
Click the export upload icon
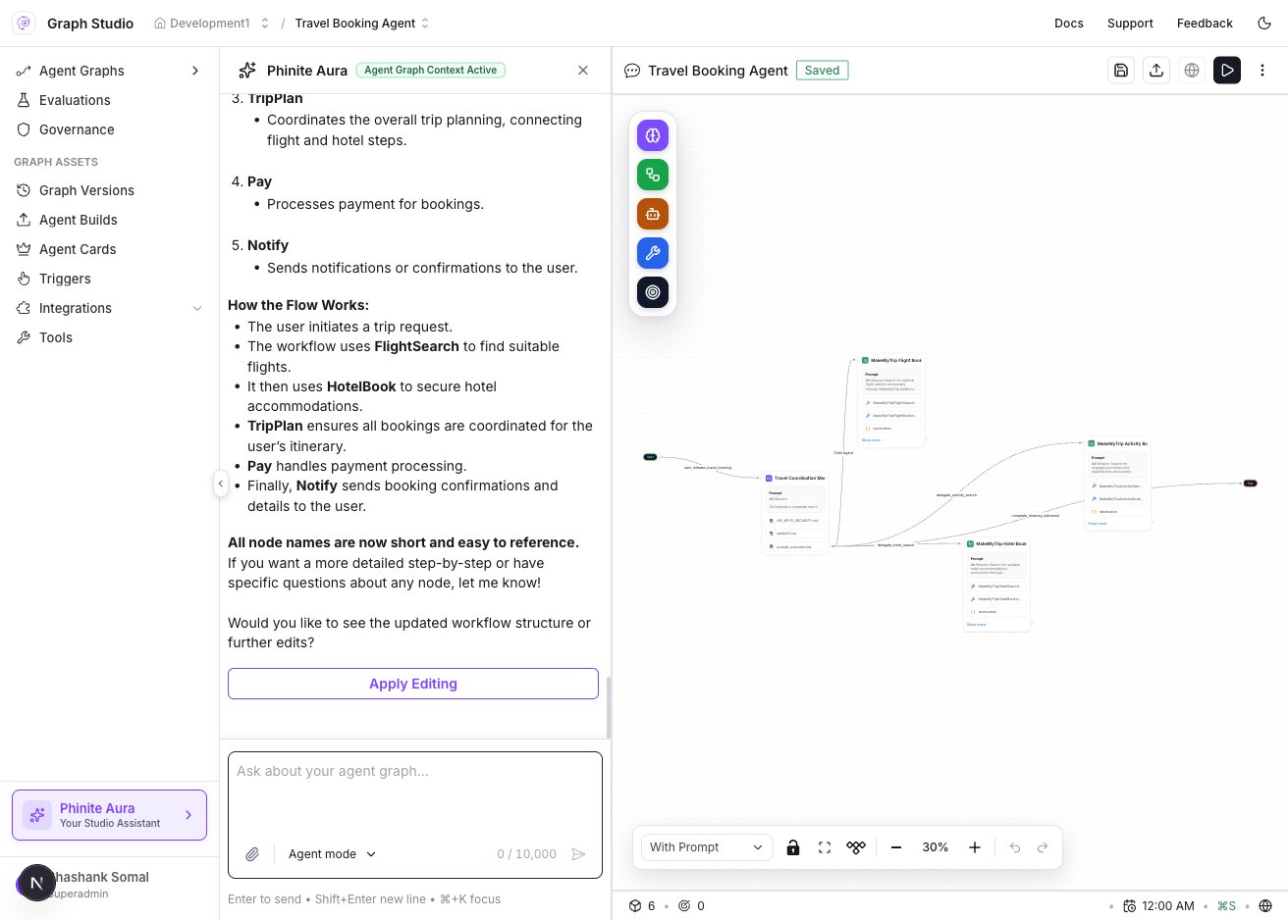click(x=1156, y=70)
